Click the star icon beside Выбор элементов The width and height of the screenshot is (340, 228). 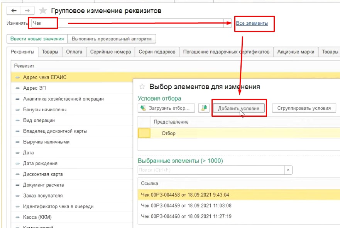(x=142, y=87)
